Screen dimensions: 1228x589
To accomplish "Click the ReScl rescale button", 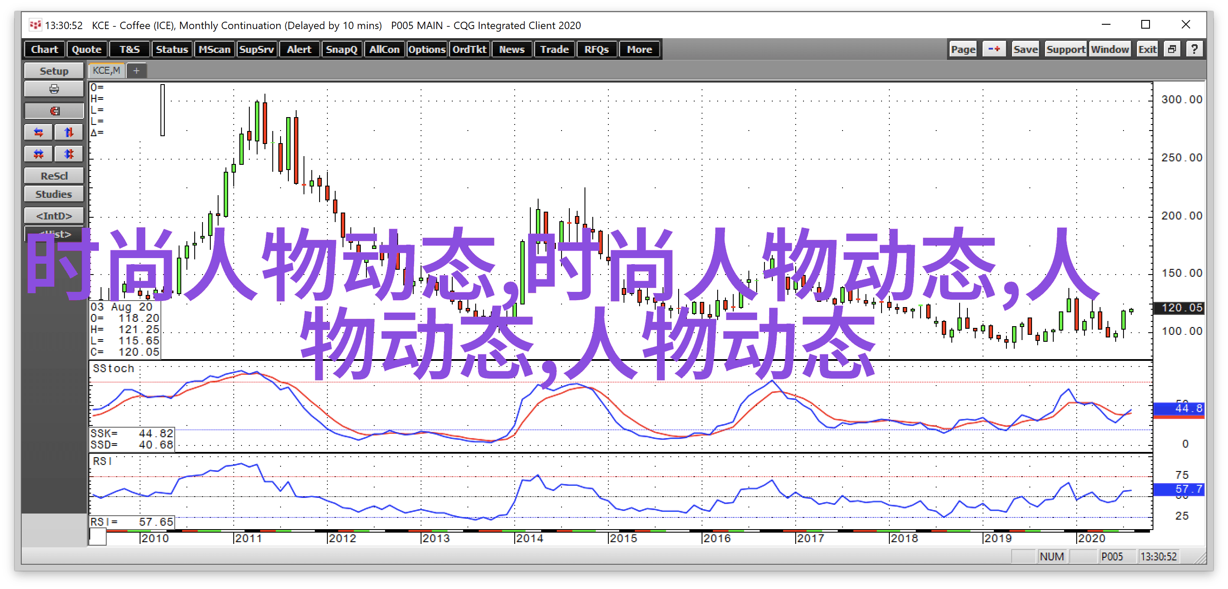I will tap(54, 176).
